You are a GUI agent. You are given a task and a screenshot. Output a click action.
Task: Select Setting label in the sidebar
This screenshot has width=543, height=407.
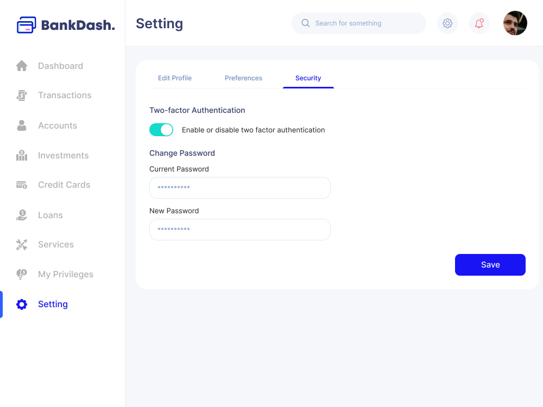pos(53,304)
